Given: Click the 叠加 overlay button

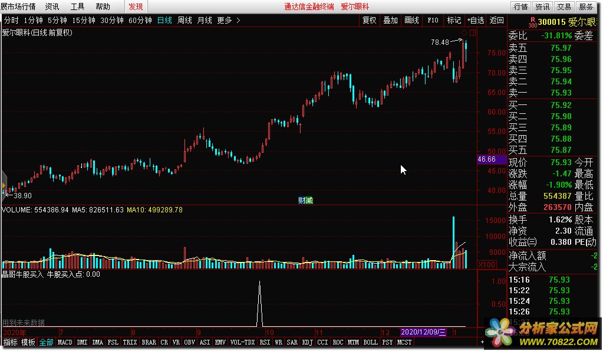Looking at the screenshot, I should pyautogui.click(x=390, y=21).
